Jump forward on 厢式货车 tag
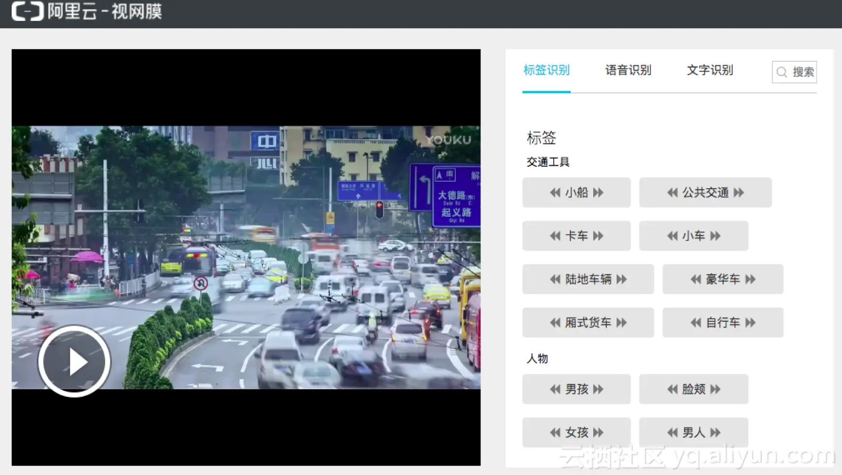 [621, 322]
